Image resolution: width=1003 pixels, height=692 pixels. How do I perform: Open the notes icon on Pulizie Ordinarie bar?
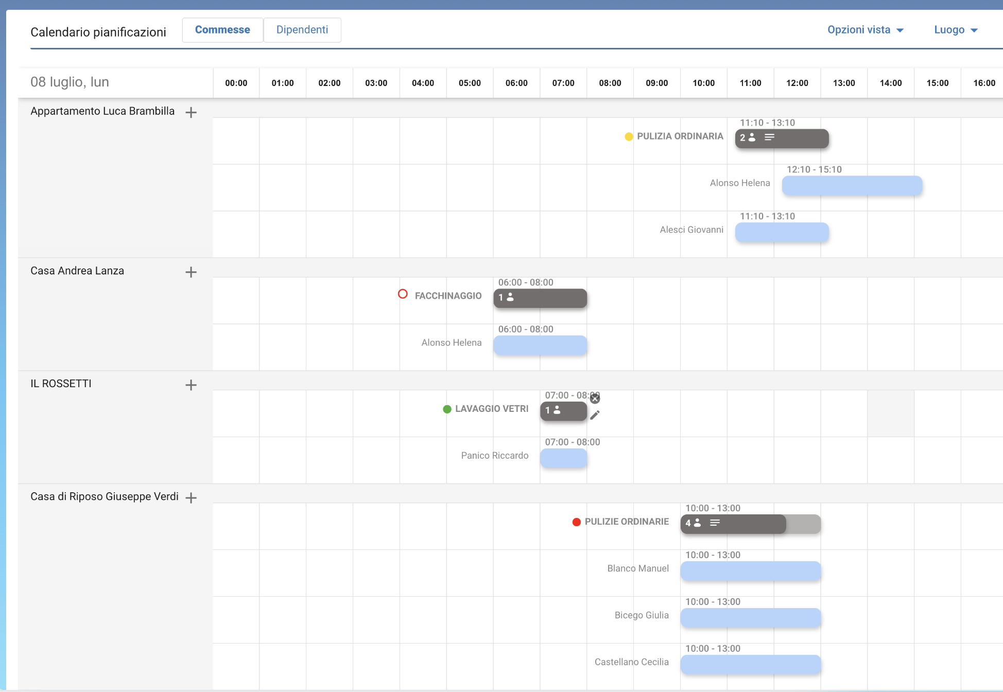(715, 523)
